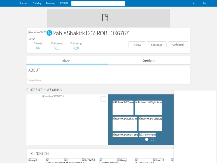Switch to the About tab
217x163 pixels.
point(68,60)
